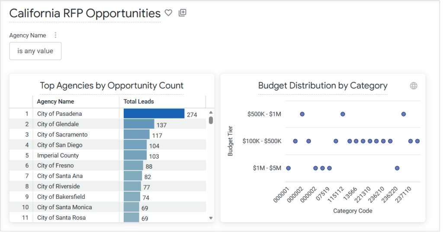
Task: Click the table's vertical scrollbar thumb
Action: point(211,120)
